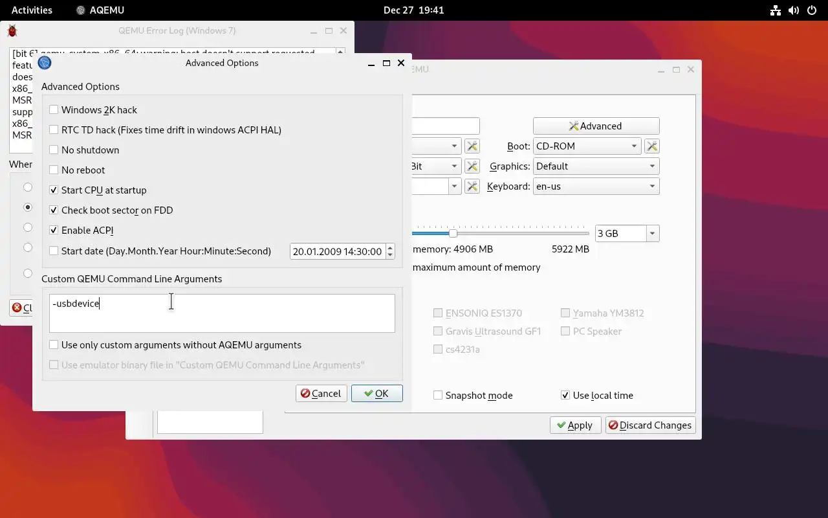This screenshot has height=518, width=828.
Task: Uncheck Start CPU at startup
Action: [54, 190]
